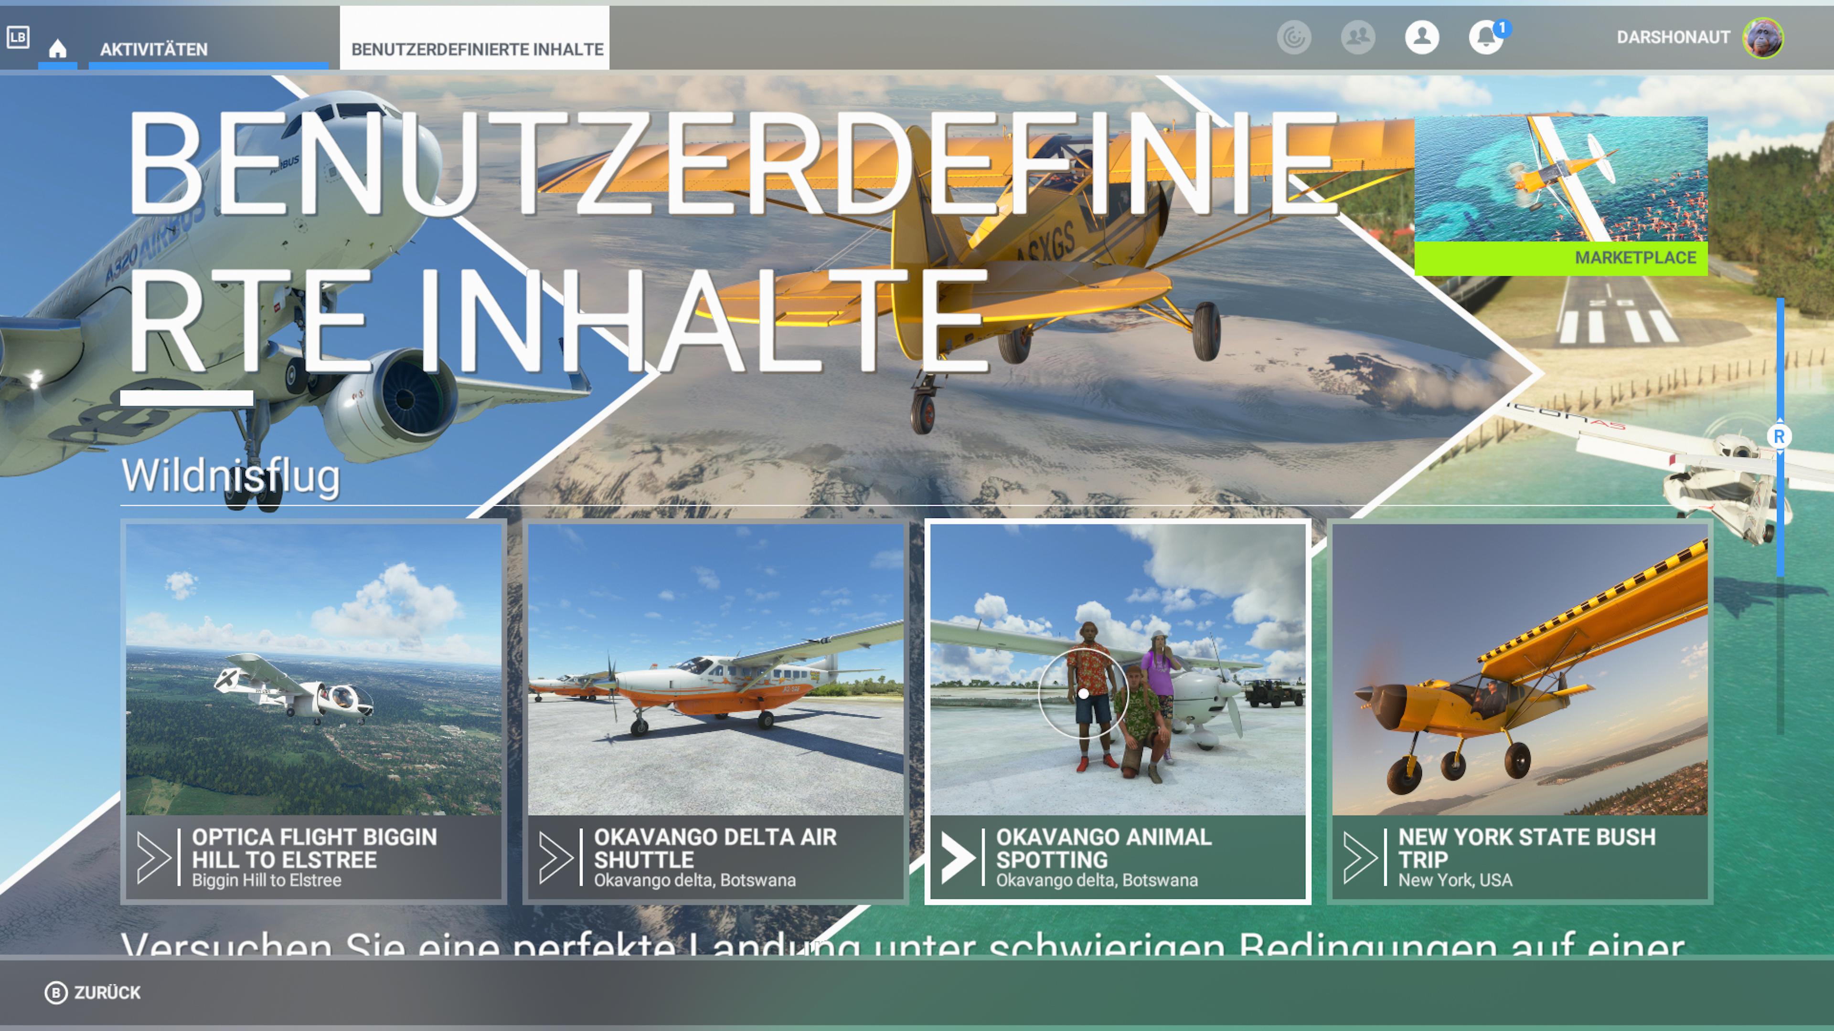Open the Optica Flight Biggin Hill thumbnail
Viewport: 1834px width, 1031px height.
[313, 669]
